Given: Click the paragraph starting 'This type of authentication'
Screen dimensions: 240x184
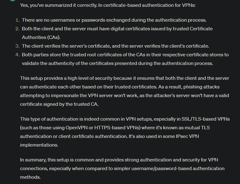Looking at the screenshot, I should pos(125,132).
